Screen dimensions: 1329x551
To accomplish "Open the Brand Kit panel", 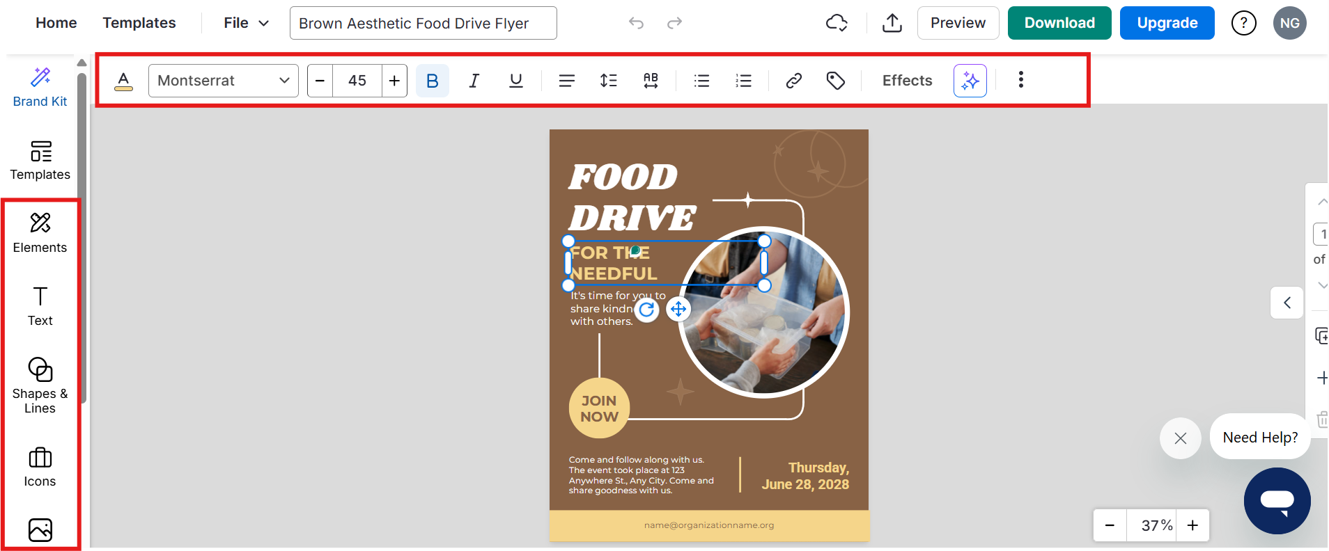I will point(40,87).
